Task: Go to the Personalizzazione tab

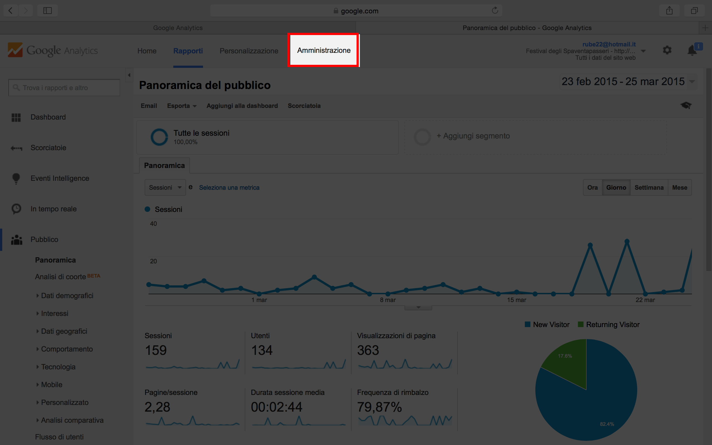Action: [x=249, y=51]
